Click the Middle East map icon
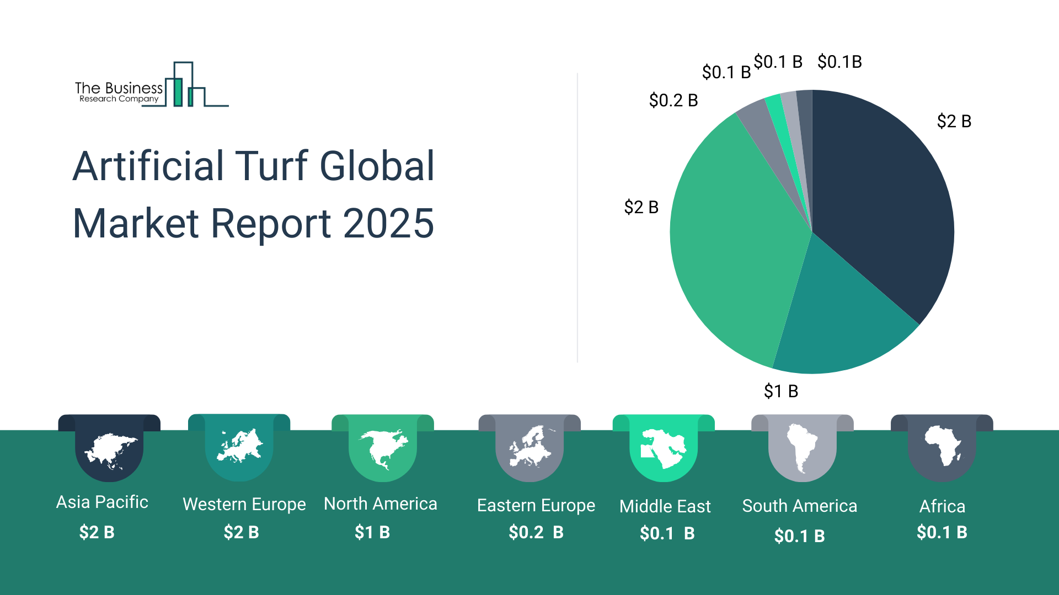This screenshot has width=1059, height=595. coord(664,448)
